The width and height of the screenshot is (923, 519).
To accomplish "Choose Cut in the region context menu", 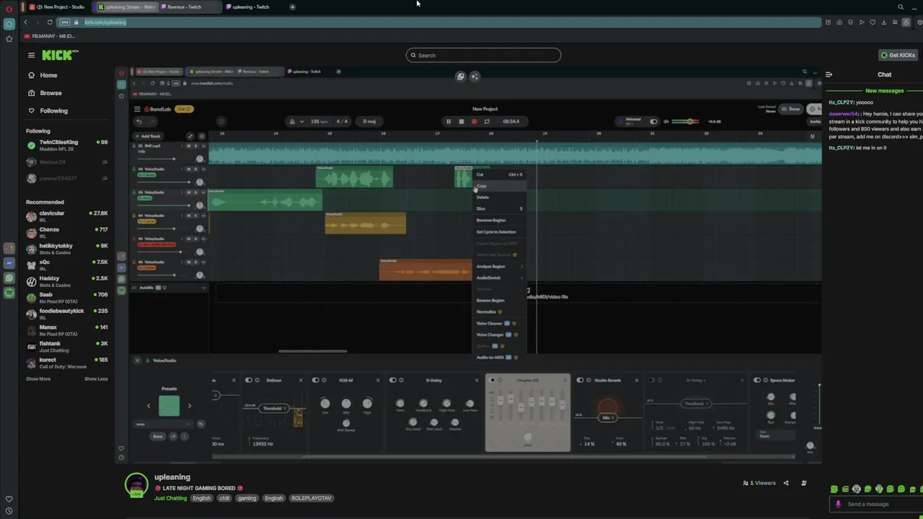I will tap(500, 174).
